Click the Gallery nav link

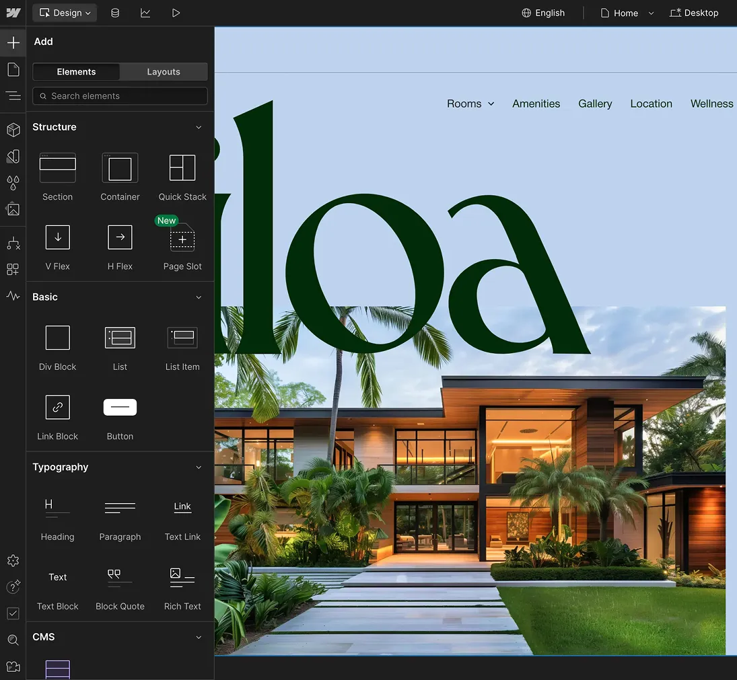tap(594, 104)
